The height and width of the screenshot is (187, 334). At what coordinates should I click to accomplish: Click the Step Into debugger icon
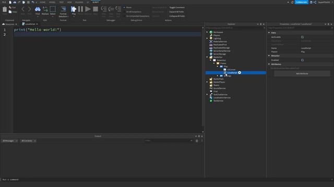(104, 9)
